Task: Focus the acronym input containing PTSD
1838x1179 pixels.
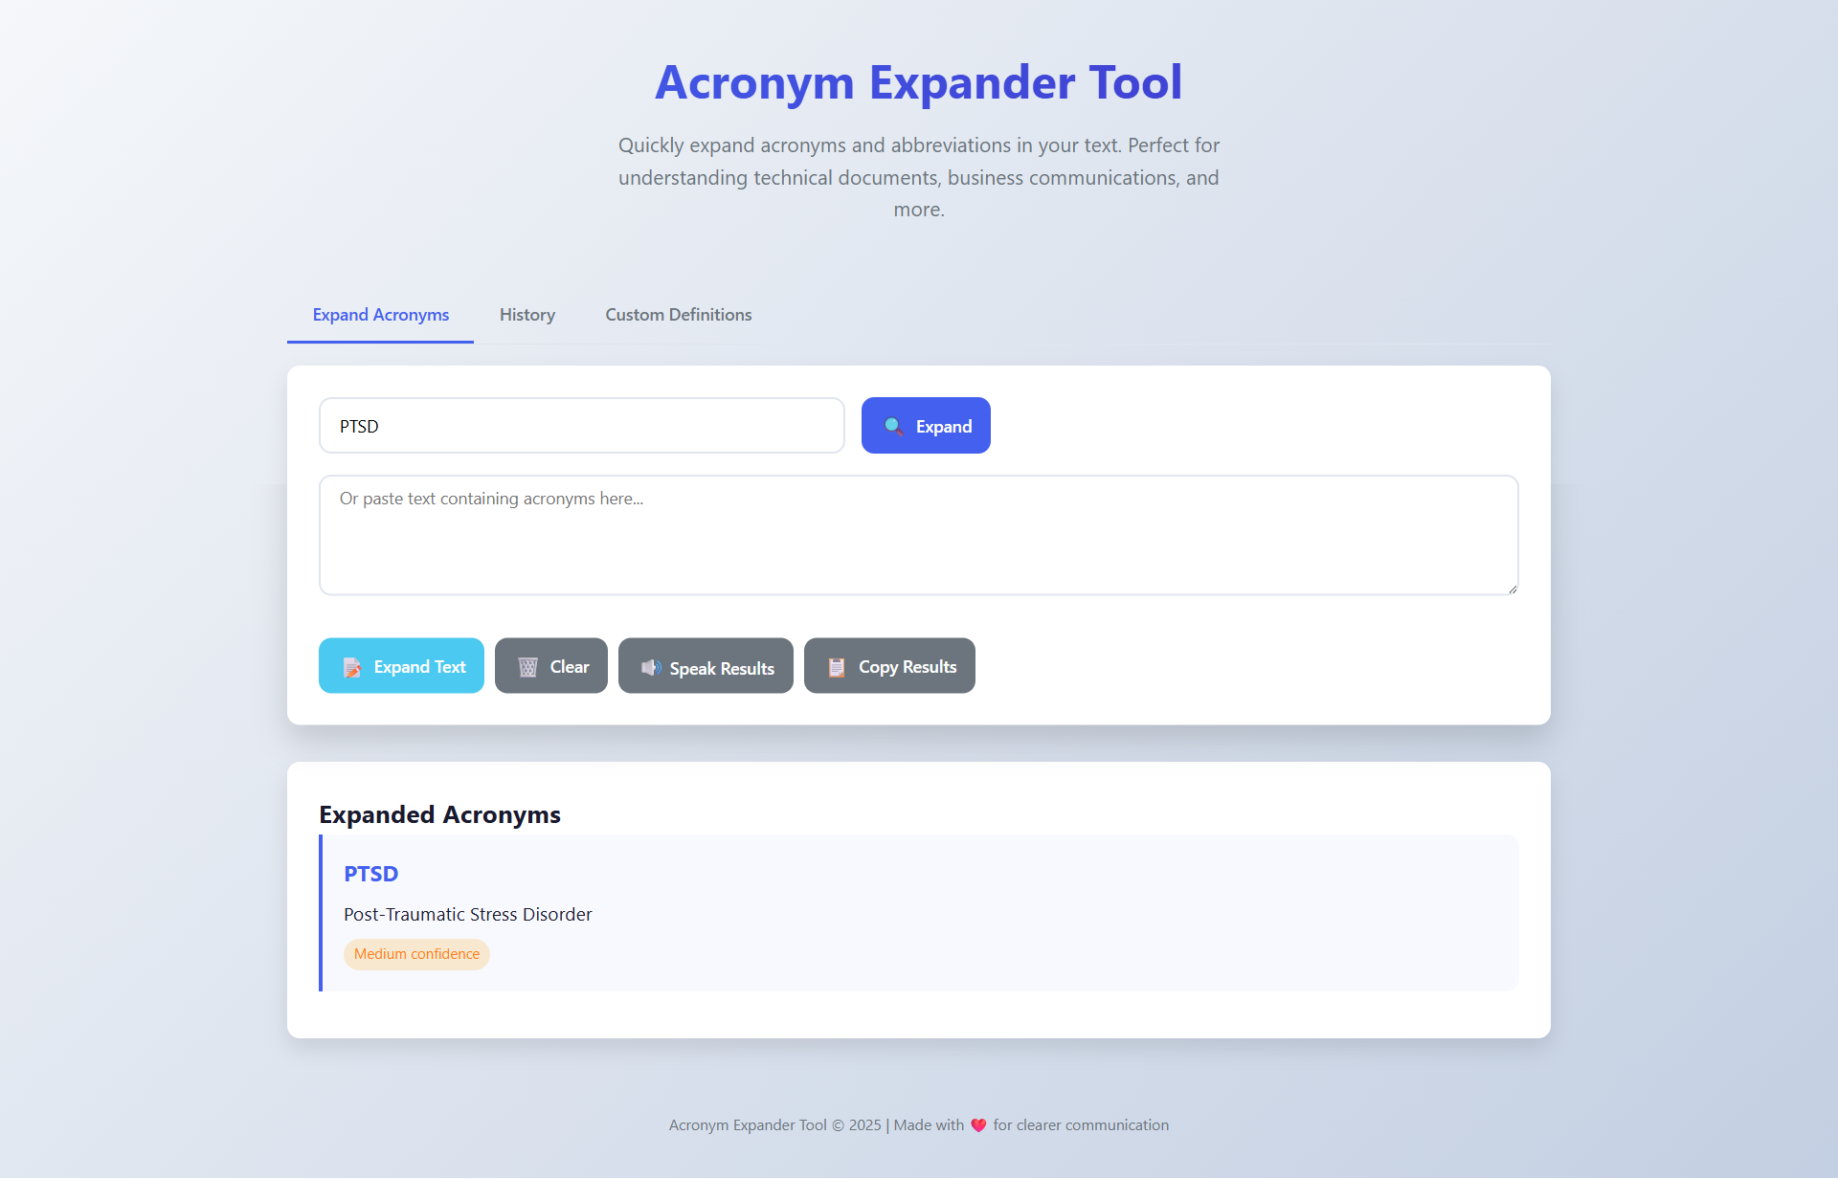Action: pyautogui.click(x=581, y=427)
